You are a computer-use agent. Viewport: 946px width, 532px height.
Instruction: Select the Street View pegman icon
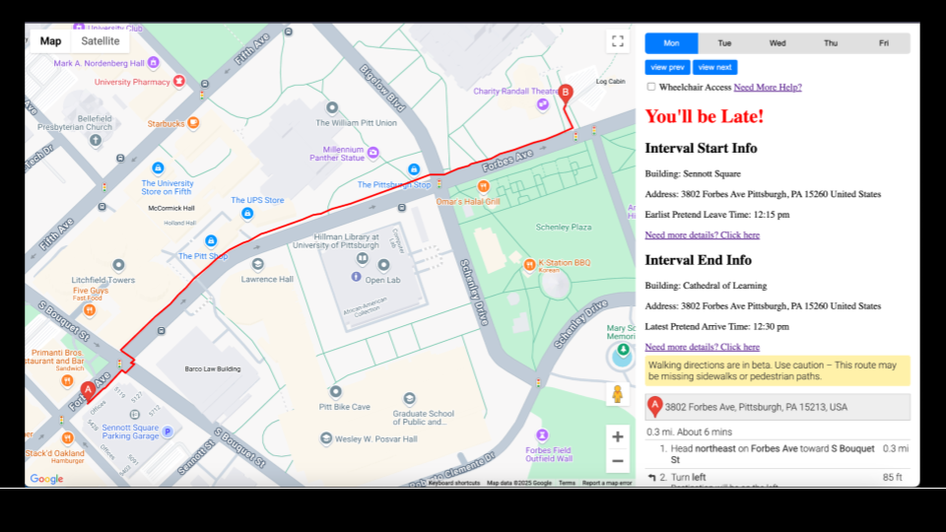click(x=617, y=394)
